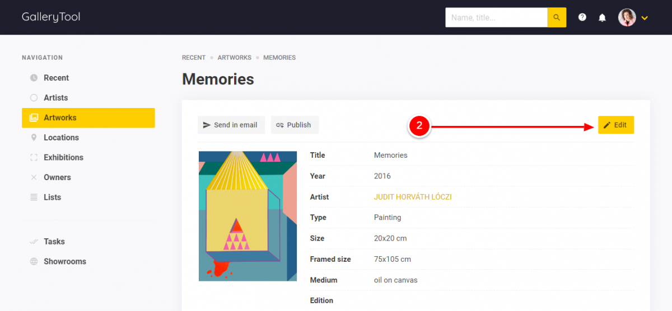Expand the user menu chevron
The image size is (672, 311).
645,18
